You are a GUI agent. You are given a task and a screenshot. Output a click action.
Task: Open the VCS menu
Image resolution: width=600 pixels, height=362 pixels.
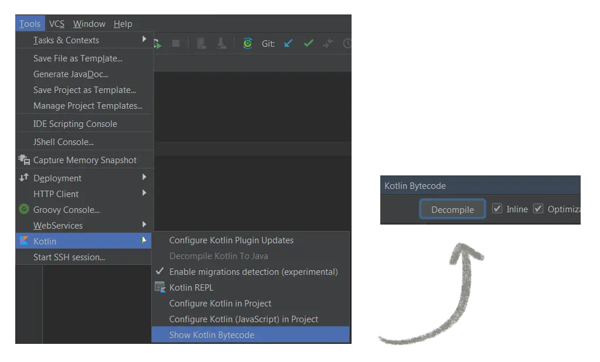click(x=57, y=23)
